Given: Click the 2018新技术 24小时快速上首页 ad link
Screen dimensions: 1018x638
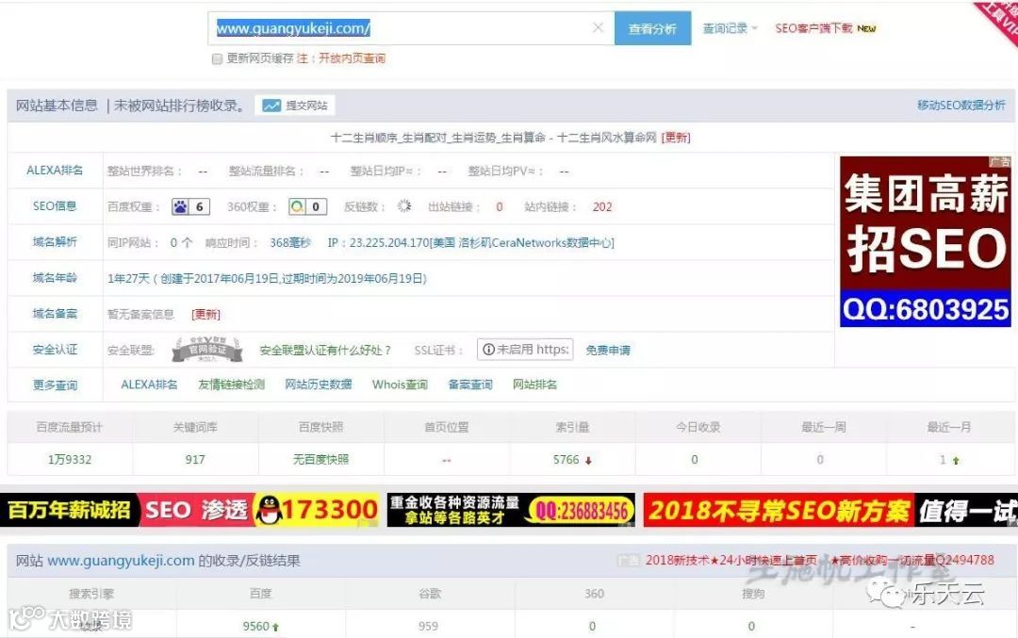Looking at the screenshot, I should 731,560.
